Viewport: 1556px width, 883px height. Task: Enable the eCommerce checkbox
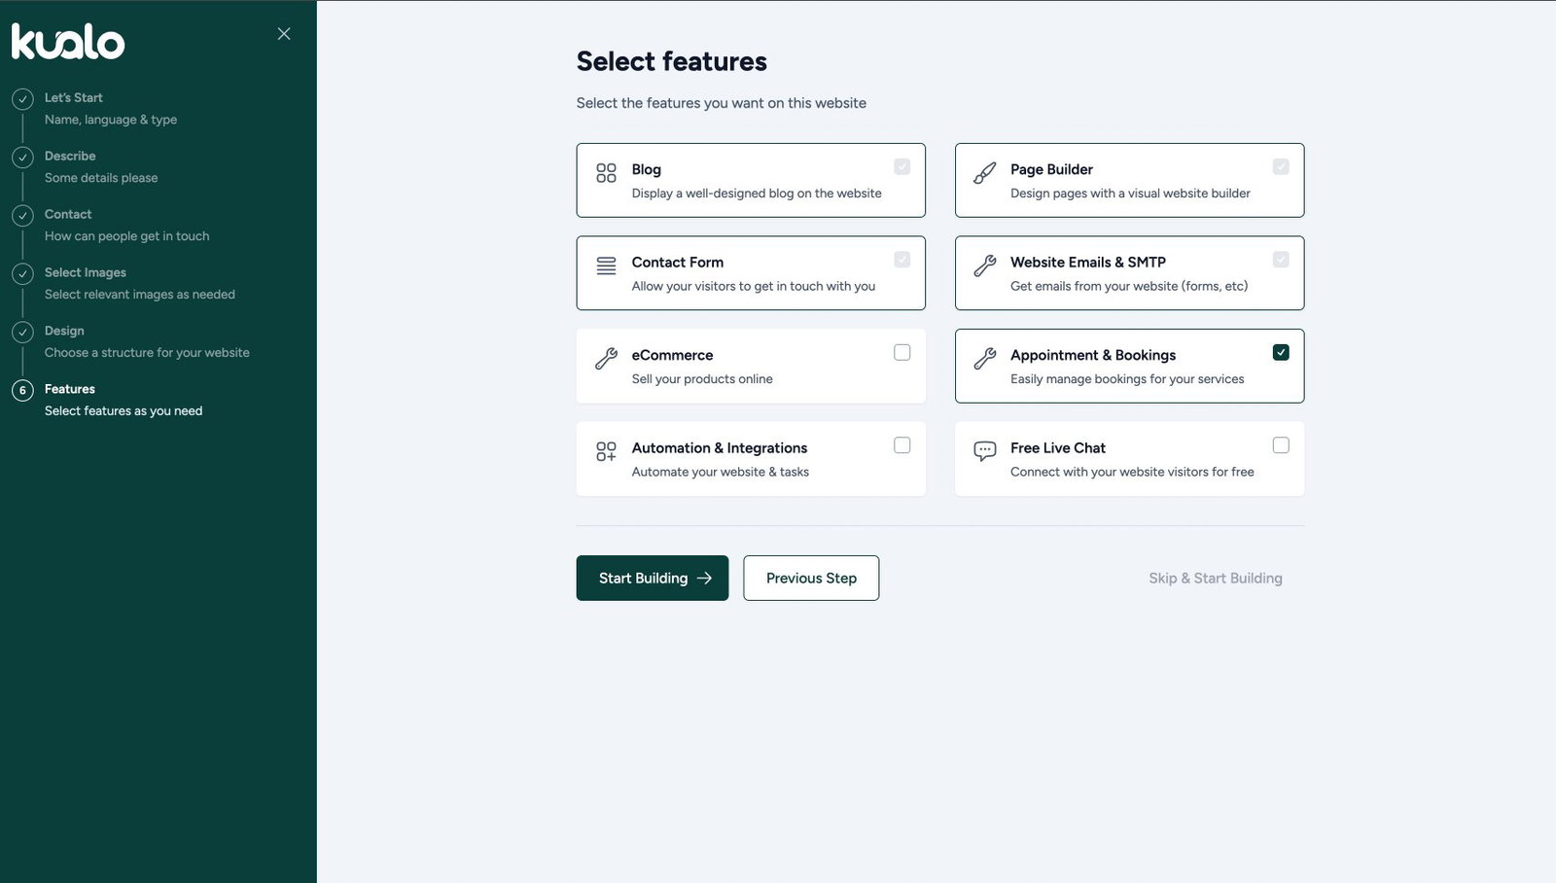tap(902, 352)
